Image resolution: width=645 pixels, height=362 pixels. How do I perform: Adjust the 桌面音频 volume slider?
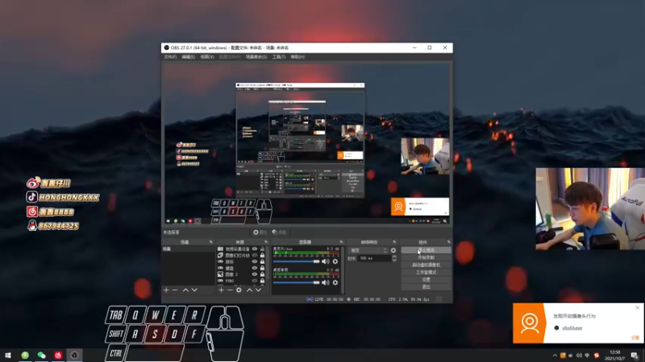coord(296,283)
